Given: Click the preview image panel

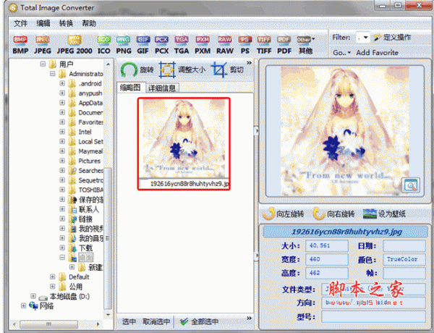Looking at the screenshot, I should [x=344, y=131].
